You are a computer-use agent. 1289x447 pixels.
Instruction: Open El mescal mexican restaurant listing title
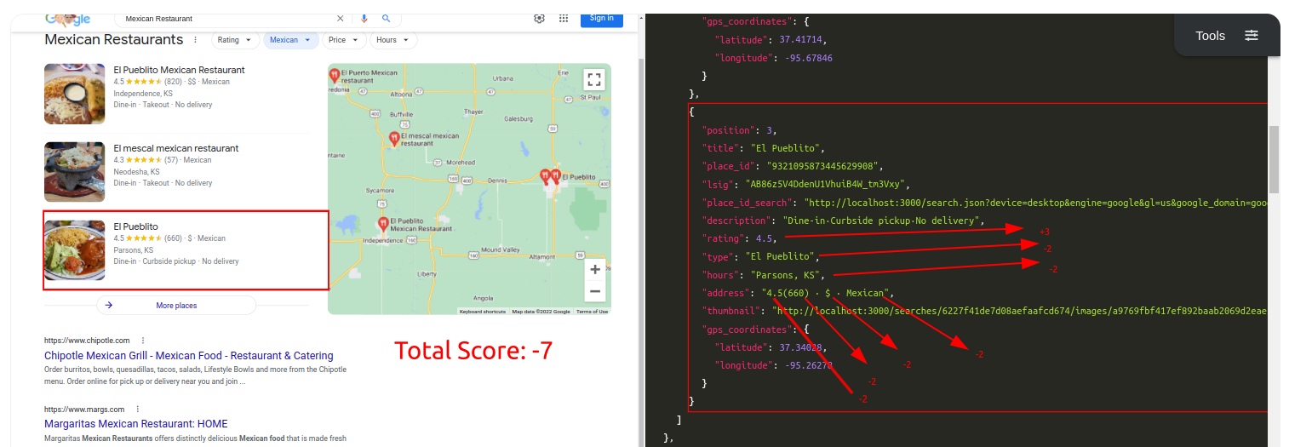tap(175, 148)
